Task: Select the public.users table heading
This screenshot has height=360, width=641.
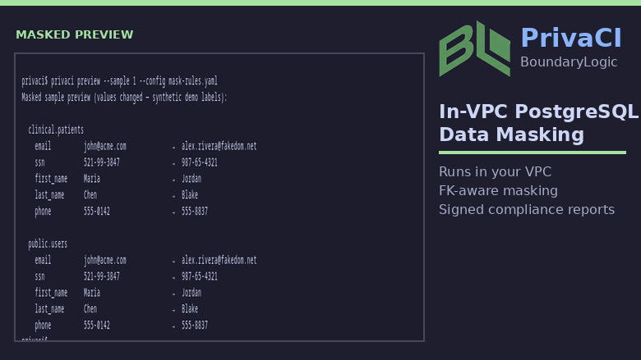Action: pos(48,244)
